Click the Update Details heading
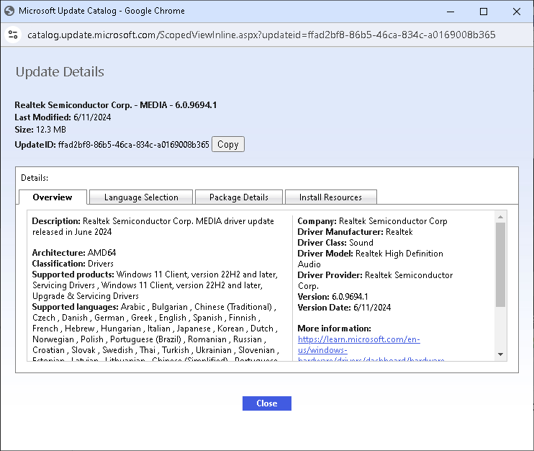This screenshot has width=534, height=451. [60, 71]
